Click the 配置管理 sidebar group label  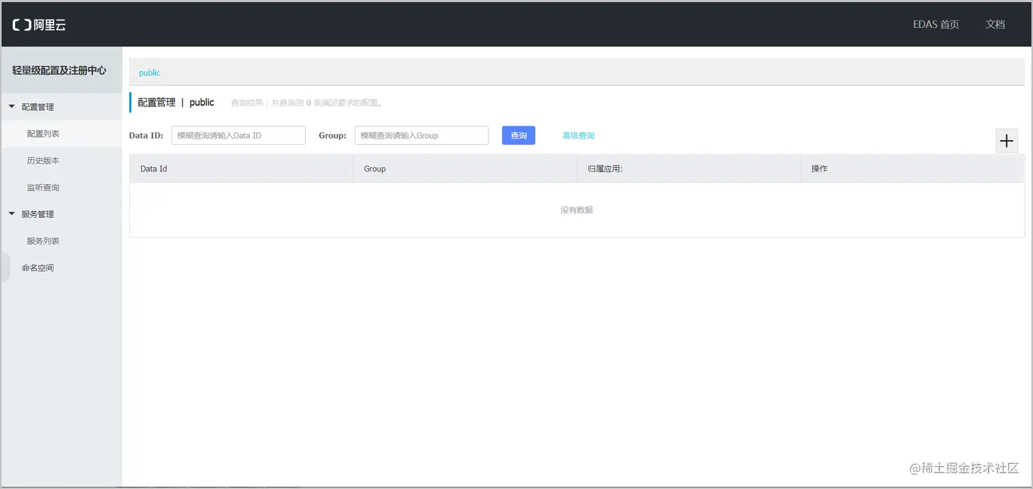[38, 107]
